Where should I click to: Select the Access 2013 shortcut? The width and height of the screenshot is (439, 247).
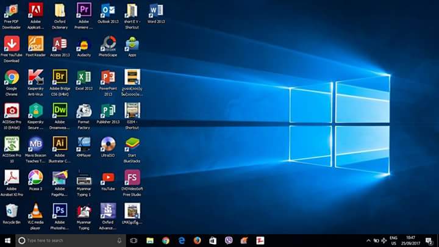click(x=60, y=46)
